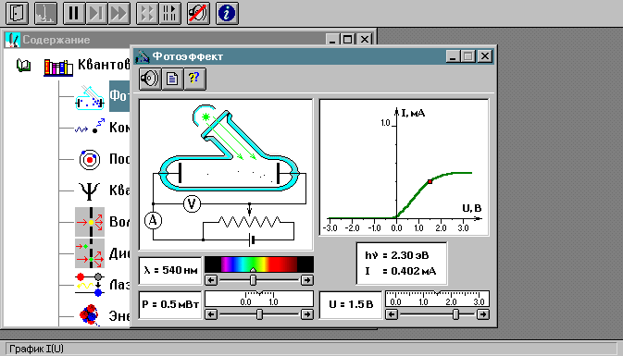Close the Фотоэффект window
This screenshot has height=356, width=623.
[485, 56]
